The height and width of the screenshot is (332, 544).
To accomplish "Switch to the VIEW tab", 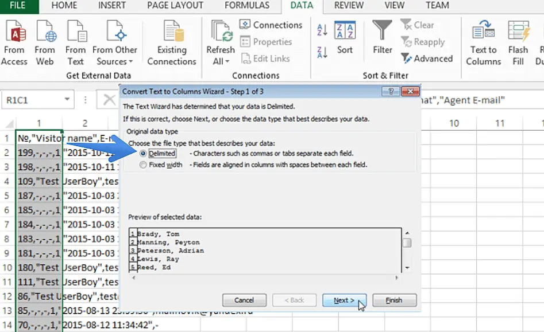I will tap(395, 6).
